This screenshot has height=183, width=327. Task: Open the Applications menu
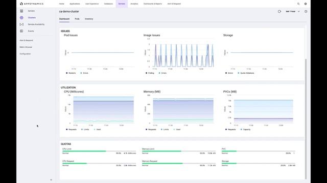click(x=75, y=4)
